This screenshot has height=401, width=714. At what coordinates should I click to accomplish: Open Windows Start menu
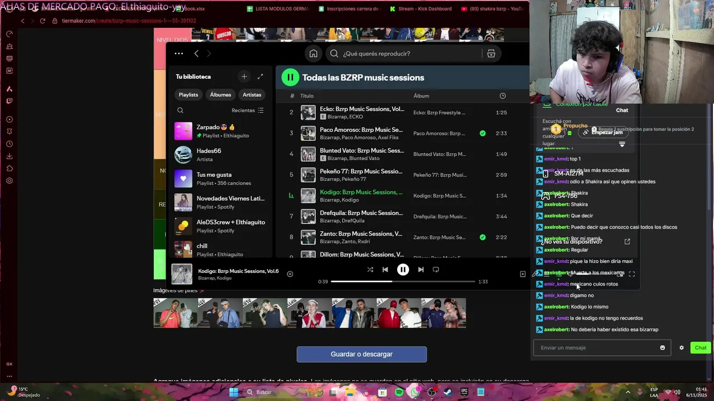tap(234, 392)
